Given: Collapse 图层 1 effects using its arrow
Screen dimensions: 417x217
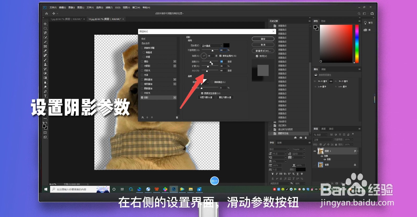Looking at the screenshot, I should [x=358, y=151].
